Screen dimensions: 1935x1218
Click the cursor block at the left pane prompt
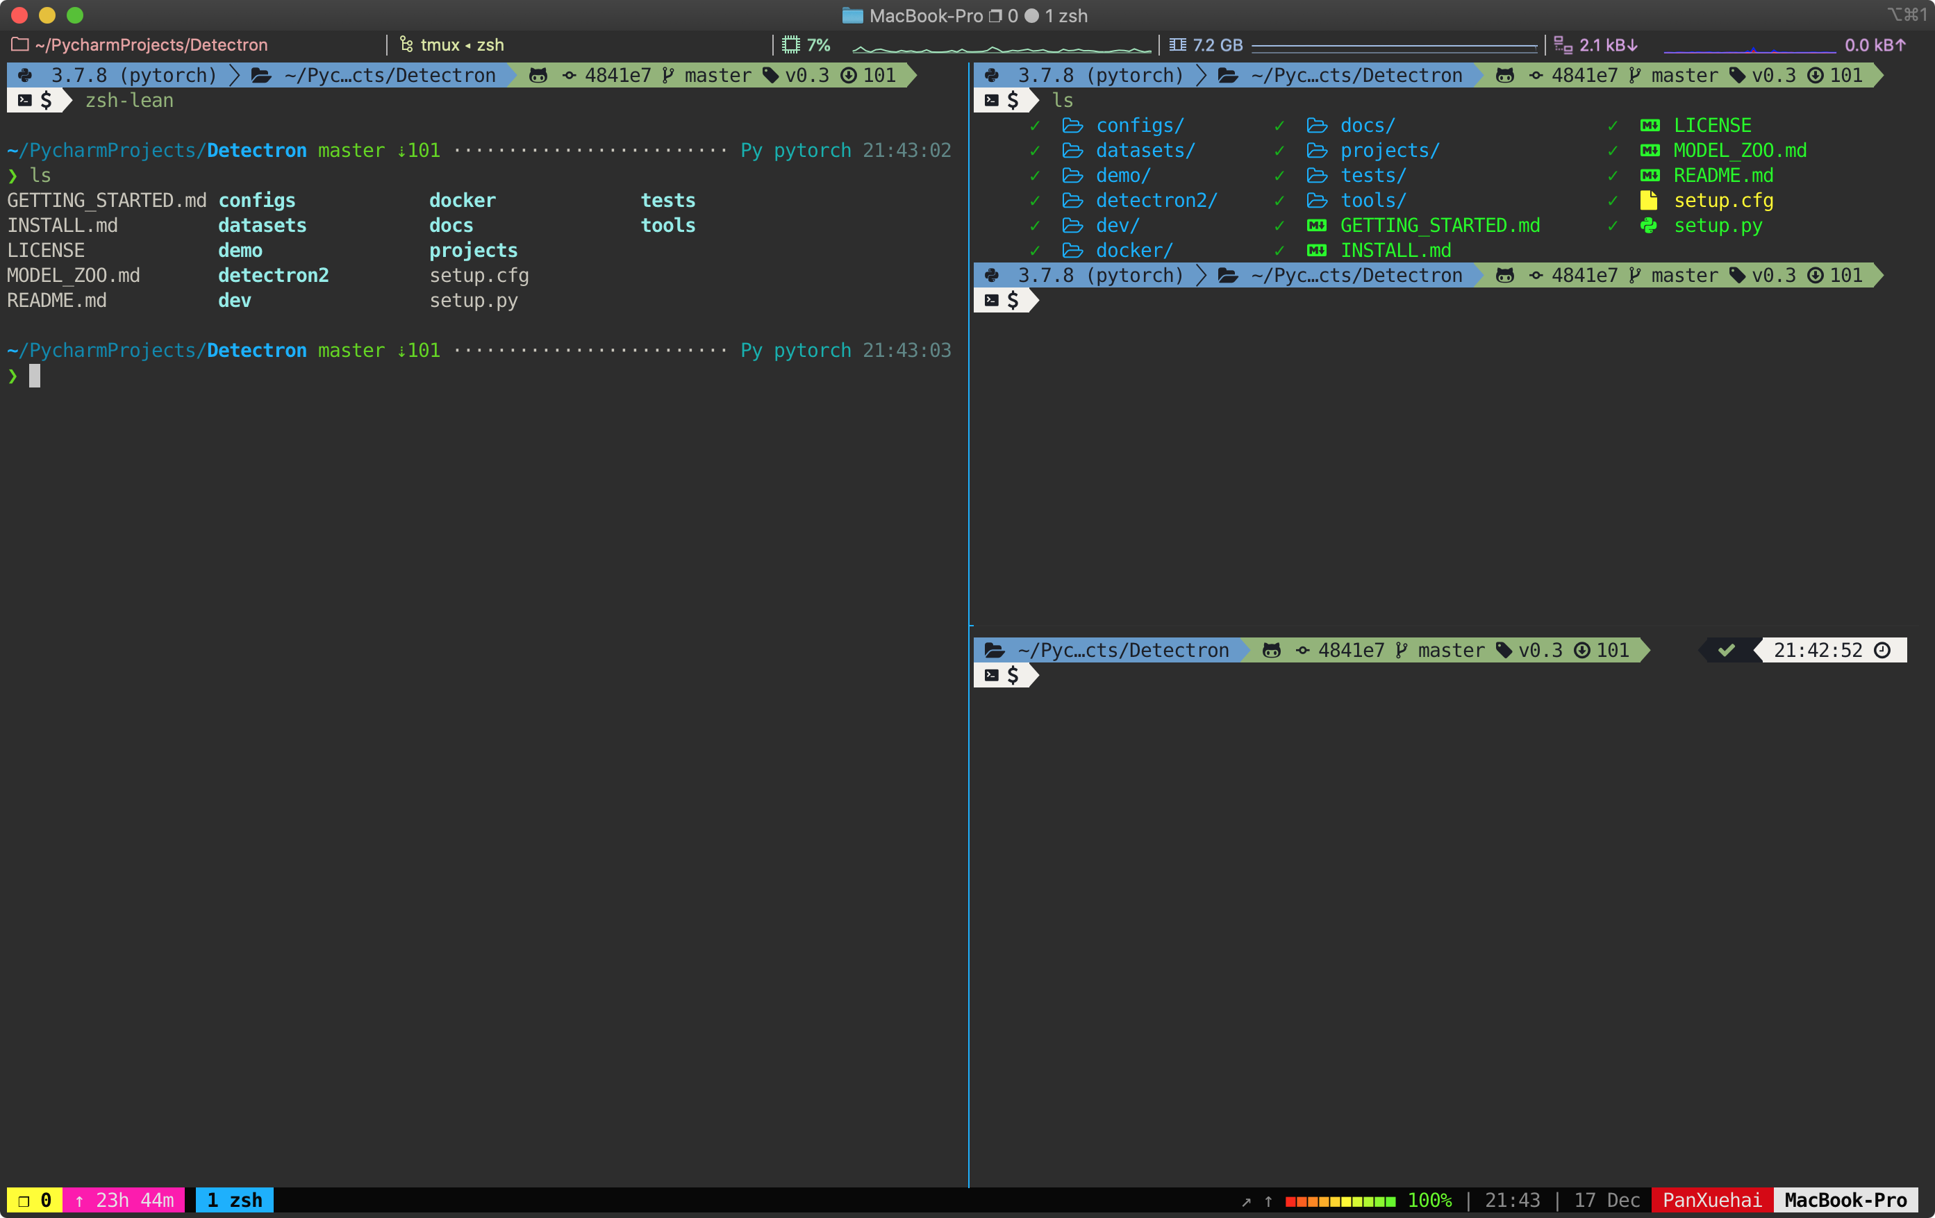pyautogui.click(x=35, y=375)
